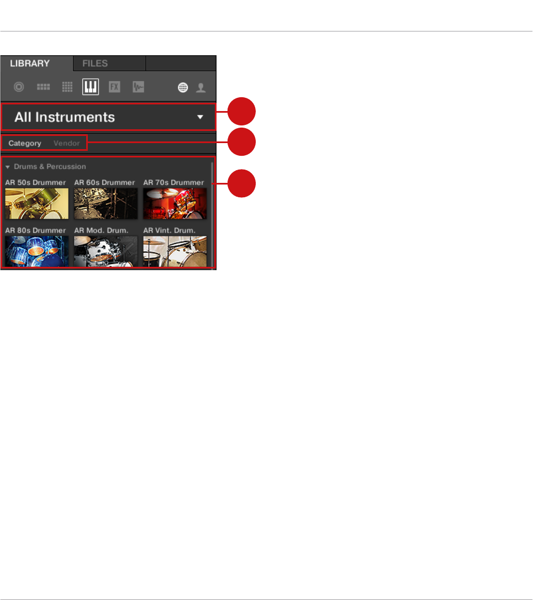Screen dimensions: 533x600
Task: Select the AR Vint. Drum. thumbnail
Action: 175,251
